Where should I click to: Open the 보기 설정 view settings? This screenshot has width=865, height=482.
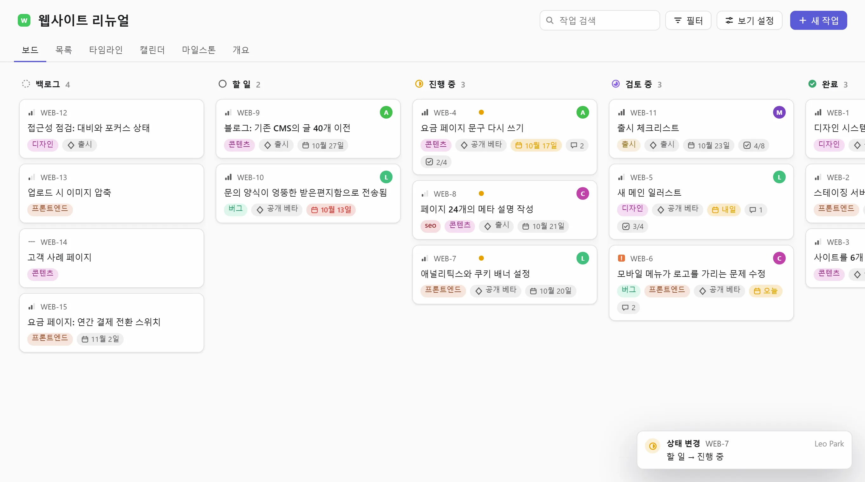tap(749, 21)
